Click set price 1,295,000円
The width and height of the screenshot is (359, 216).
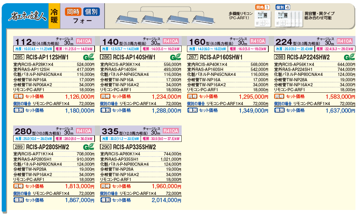(253, 97)
